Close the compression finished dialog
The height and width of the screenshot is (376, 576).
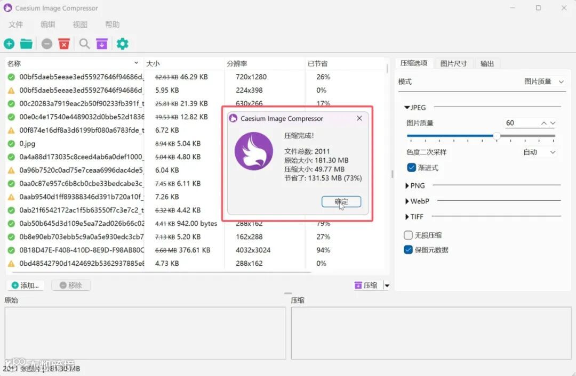[359, 118]
